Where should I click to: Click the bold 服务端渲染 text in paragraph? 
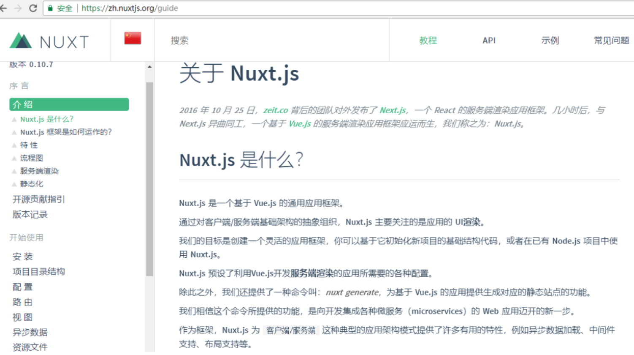tap(312, 273)
